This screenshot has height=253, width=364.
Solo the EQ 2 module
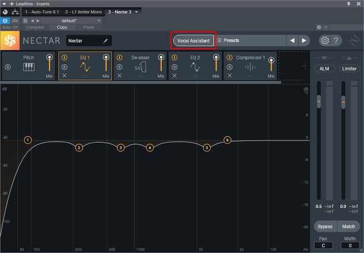coord(174,67)
